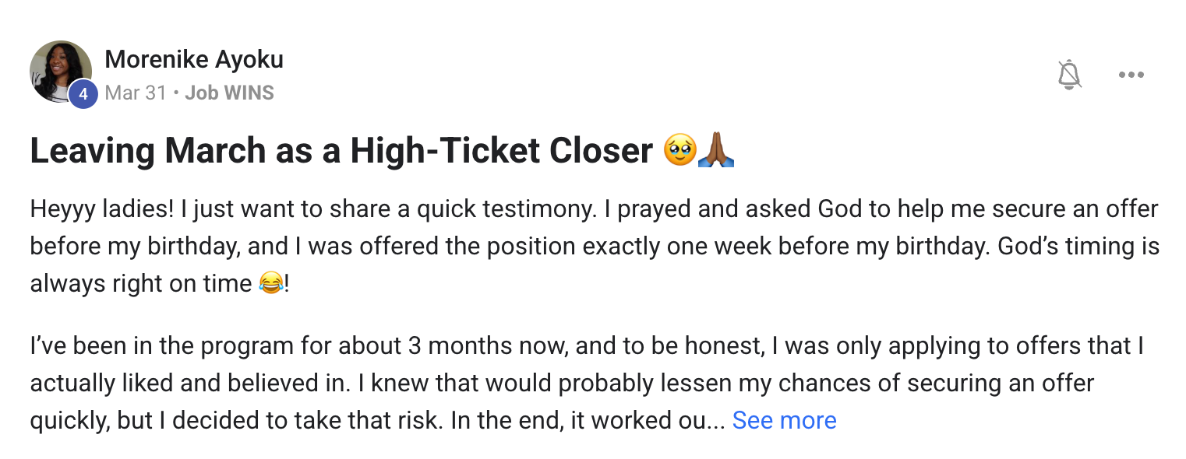Open Morenike Ayoku's profile via name
Viewport: 1186px width, 459px height.
point(194,59)
